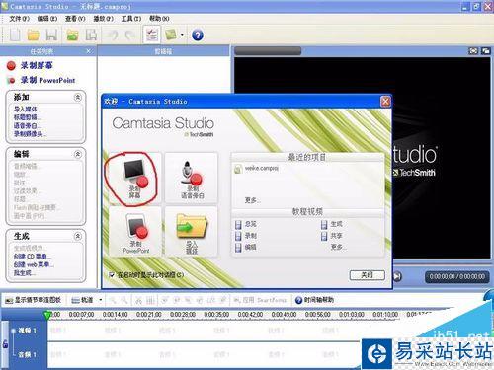Open the 录制 tutorial video link
This screenshot has width=494, height=370.
246,236
